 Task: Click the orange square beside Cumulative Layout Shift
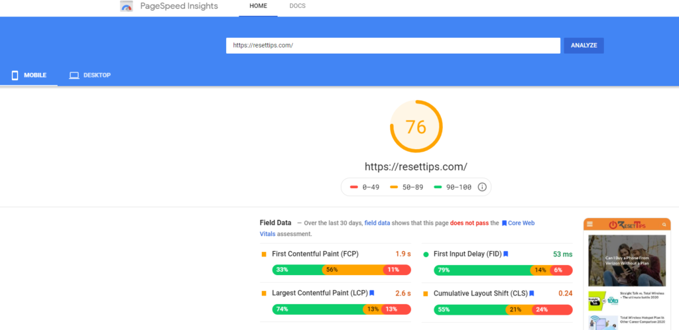tap(425, 294)
